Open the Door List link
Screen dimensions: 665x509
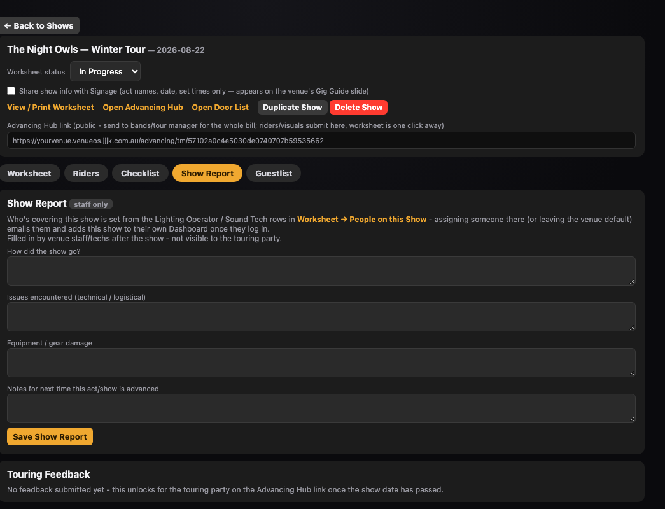pos(220,108)
